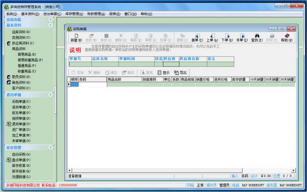Go to last record with 末单 icon
Screen dimensions: 307x192
point(242,36)
